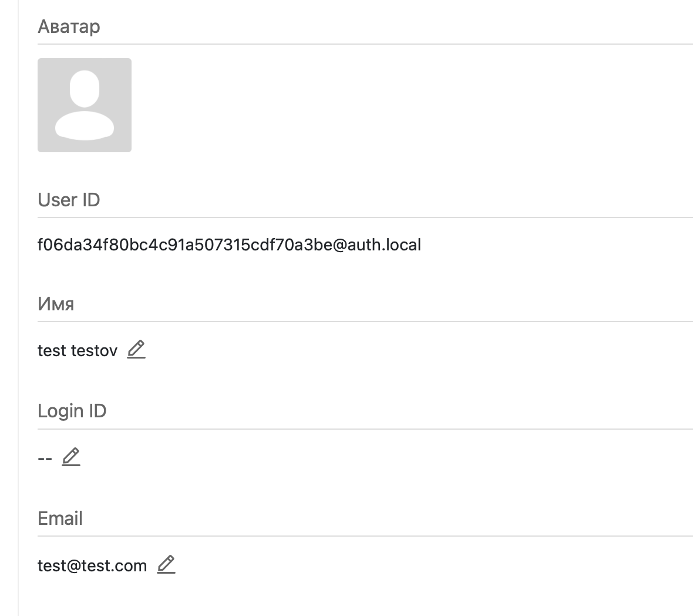The width and height of the screenshot is (693, 616).
Task: Click the divider line under Аватар
Action: coord(365,44)
